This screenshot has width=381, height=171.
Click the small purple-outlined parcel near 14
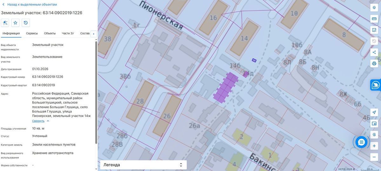click(x=254, y=60)
